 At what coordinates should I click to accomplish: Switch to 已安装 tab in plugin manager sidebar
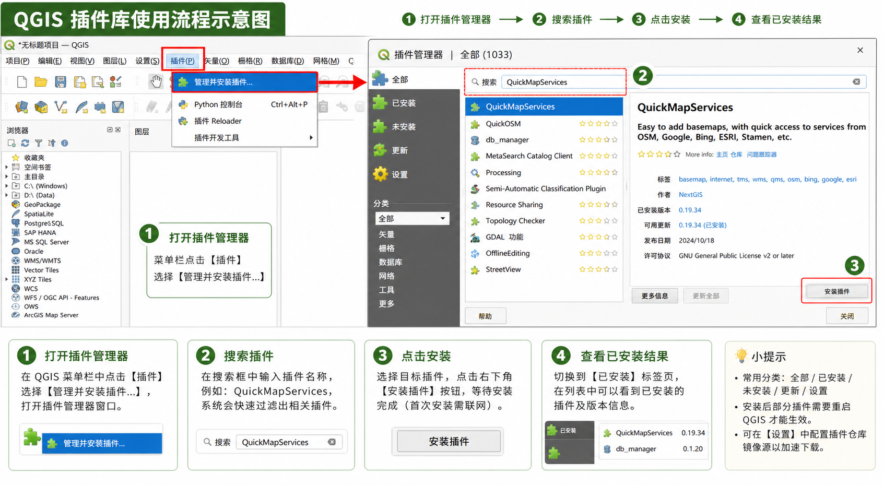click(x=414, y=103)
